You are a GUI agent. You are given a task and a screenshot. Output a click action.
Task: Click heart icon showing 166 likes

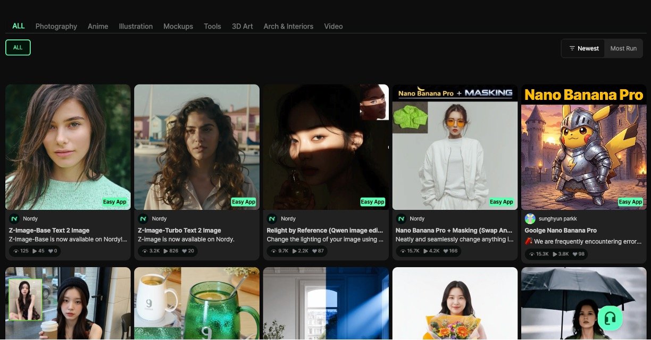pos(443,251)
